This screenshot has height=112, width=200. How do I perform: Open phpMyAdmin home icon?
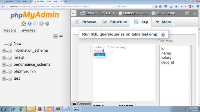click(x=23, y=24)
